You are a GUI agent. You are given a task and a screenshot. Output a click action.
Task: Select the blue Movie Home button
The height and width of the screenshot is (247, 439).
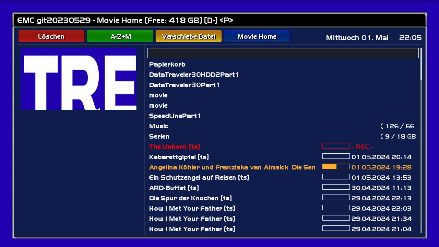coord(257,36)
